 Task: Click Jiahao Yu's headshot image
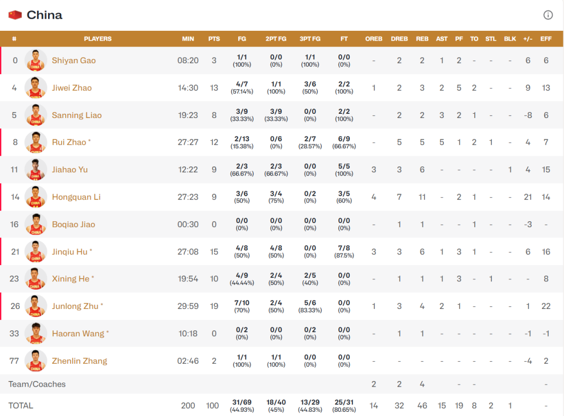[36, 170]
